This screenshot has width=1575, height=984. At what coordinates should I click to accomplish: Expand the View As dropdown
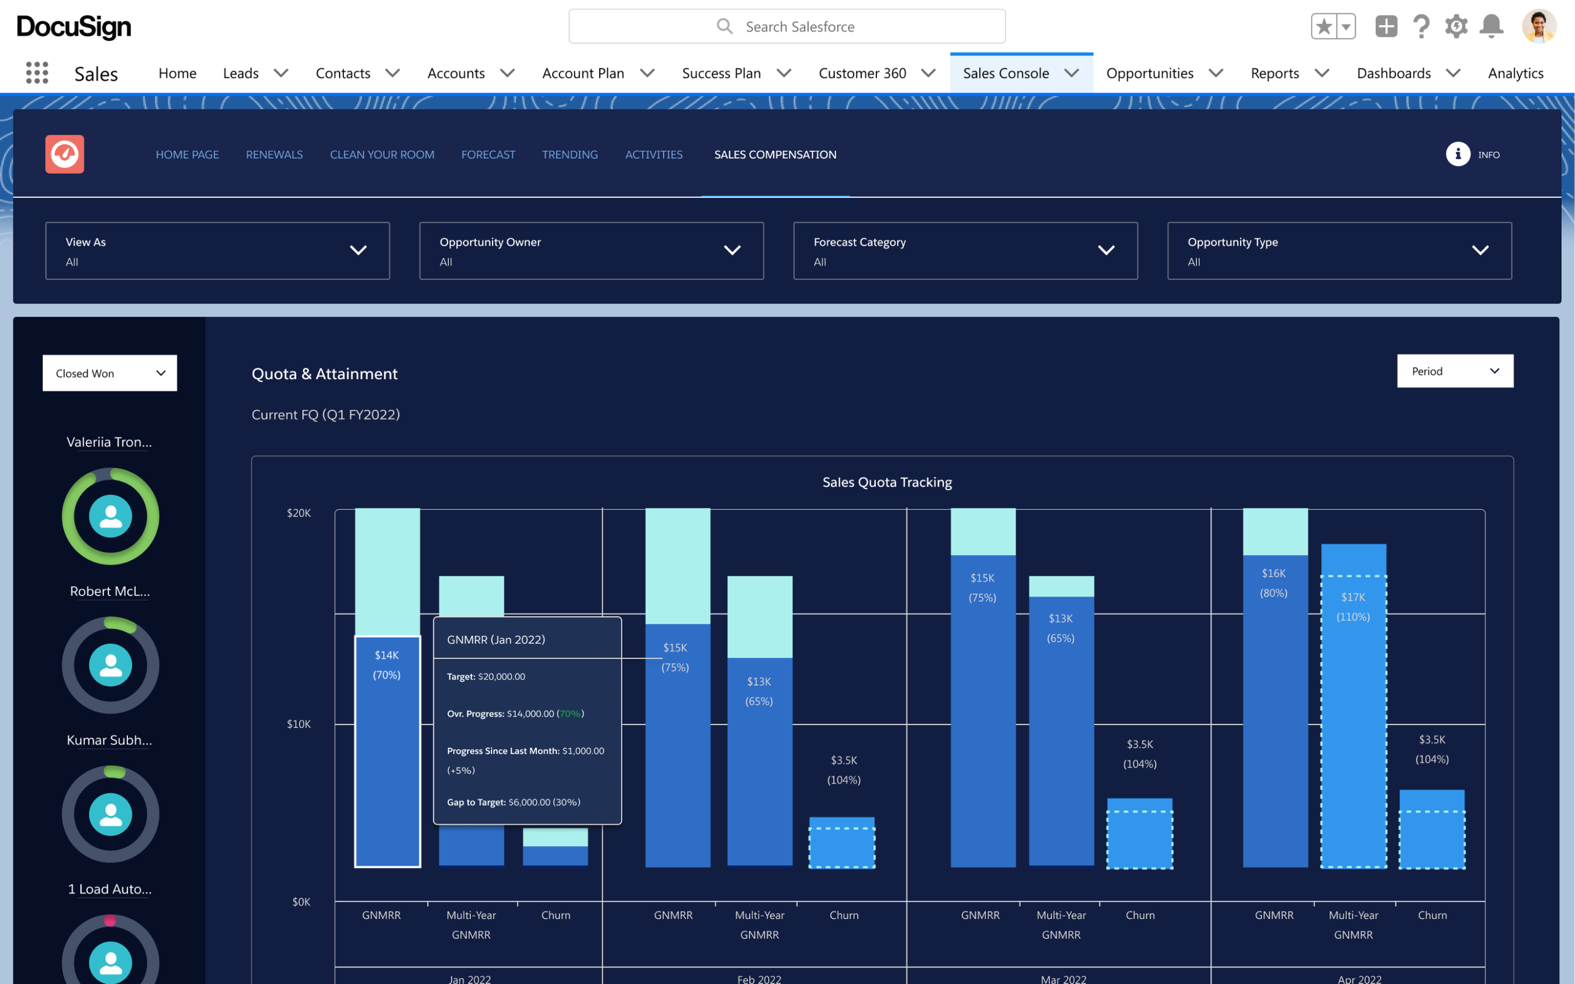coord(217,251)
